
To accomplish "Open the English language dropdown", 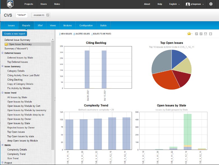I will (174, 4).
